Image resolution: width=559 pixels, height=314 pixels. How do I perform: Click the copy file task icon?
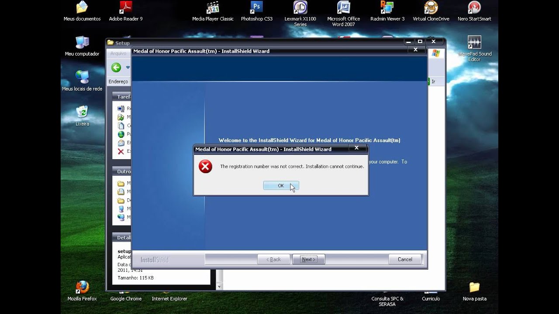tap(121, 126)
